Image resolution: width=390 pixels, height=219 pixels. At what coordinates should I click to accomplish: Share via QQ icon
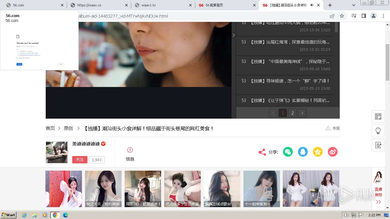(x=303, y=152)
